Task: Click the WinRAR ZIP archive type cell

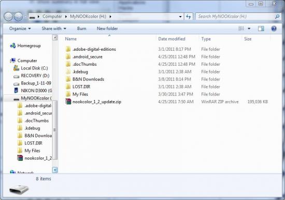Action: pyautogui.click(x=220, y=102)
